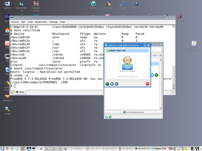
Task: Hang up the Skype call with red button
Action: 147,84
